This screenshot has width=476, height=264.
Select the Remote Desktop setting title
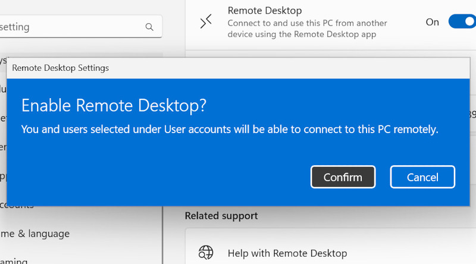click(265, 11)
